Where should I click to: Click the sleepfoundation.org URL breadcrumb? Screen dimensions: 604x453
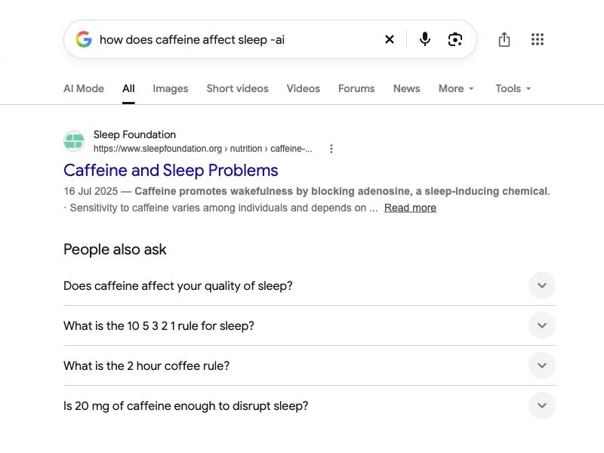pos(202,149)
